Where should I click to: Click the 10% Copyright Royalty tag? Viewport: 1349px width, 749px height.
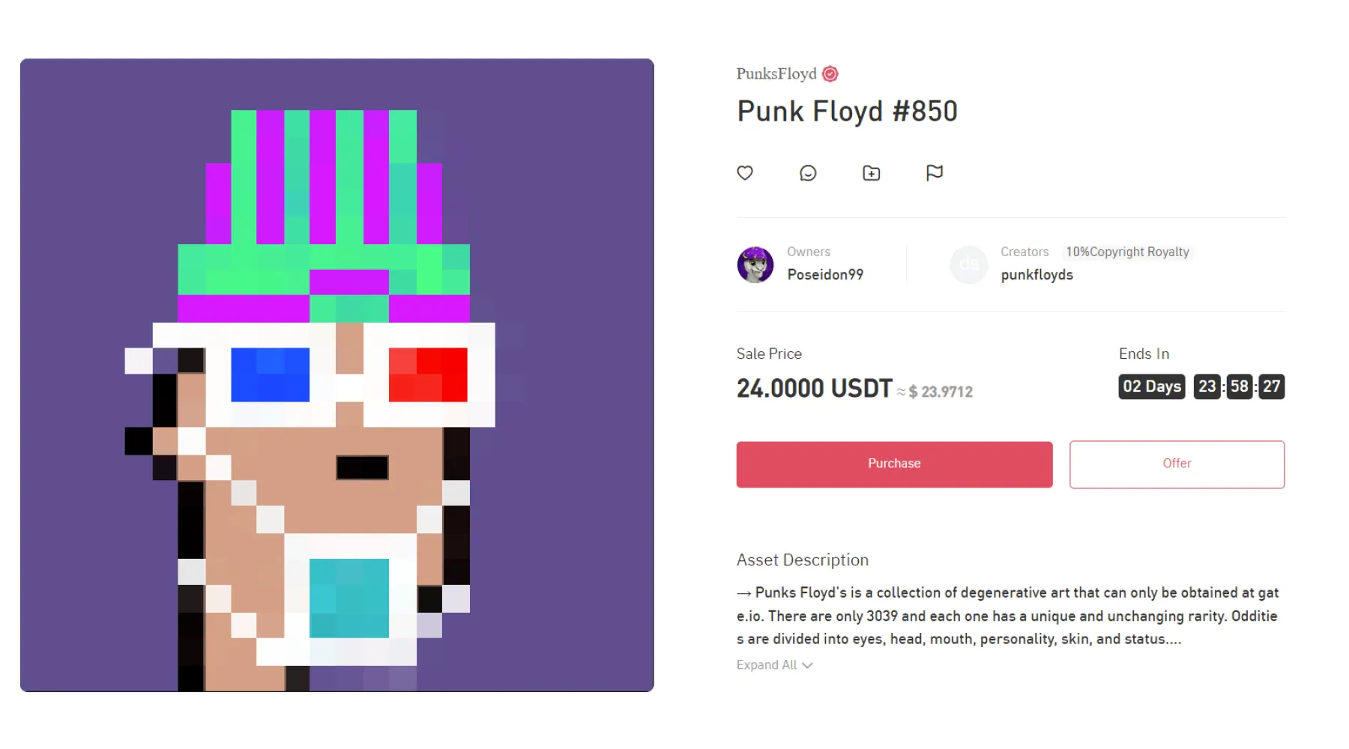coord(1127,252)
